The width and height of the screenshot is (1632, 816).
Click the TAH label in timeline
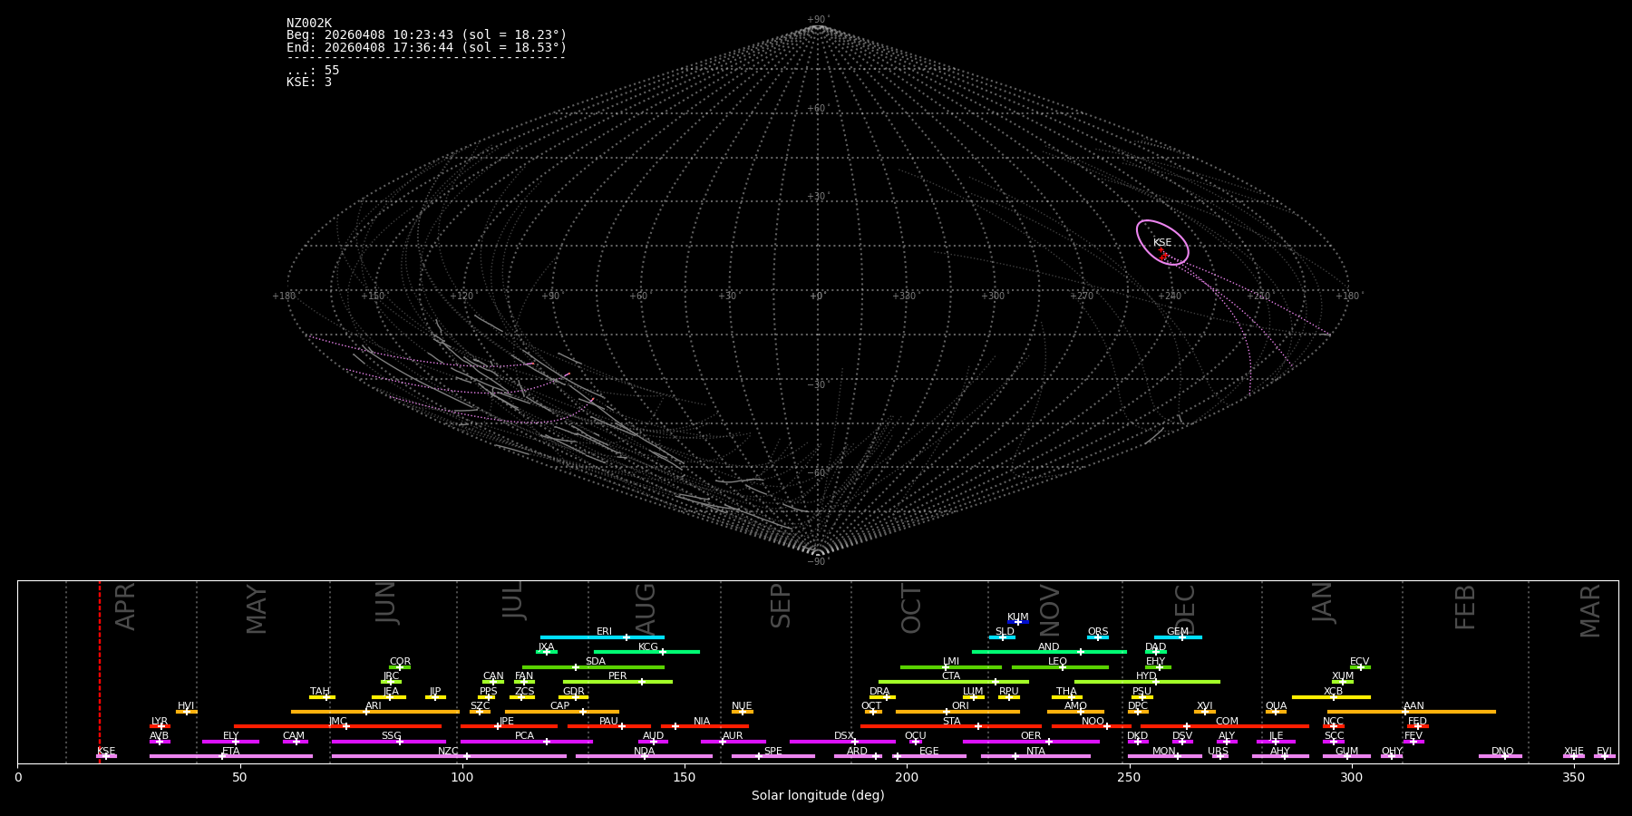coord(320,692)
